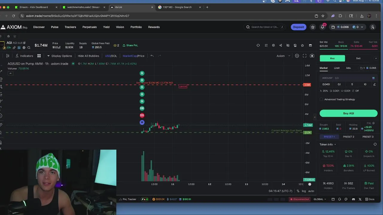
Task: Edit the preset amounts pencil icon
Action: [x=374, y=84]
